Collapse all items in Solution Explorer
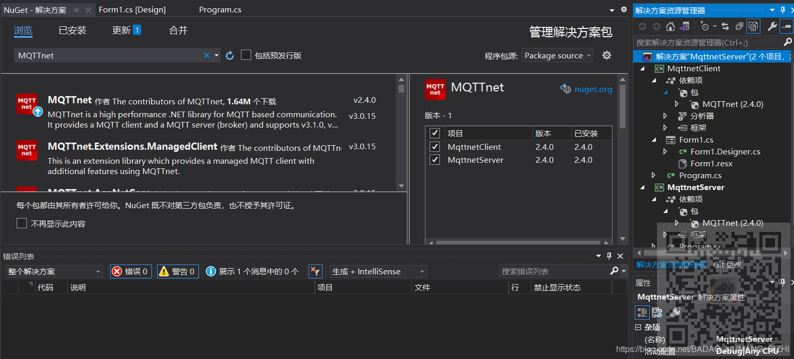 pos(739,26)
